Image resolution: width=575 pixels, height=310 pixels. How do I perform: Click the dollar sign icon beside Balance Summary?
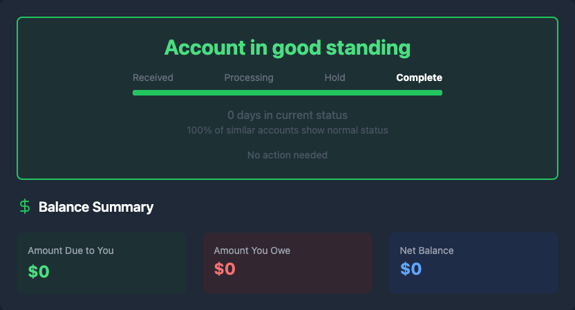click(25, 206)
